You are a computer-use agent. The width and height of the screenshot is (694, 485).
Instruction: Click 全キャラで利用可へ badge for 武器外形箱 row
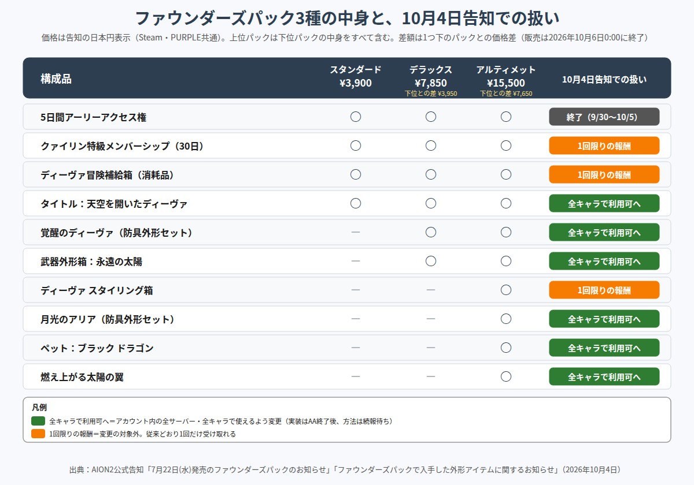pos(604,261)
